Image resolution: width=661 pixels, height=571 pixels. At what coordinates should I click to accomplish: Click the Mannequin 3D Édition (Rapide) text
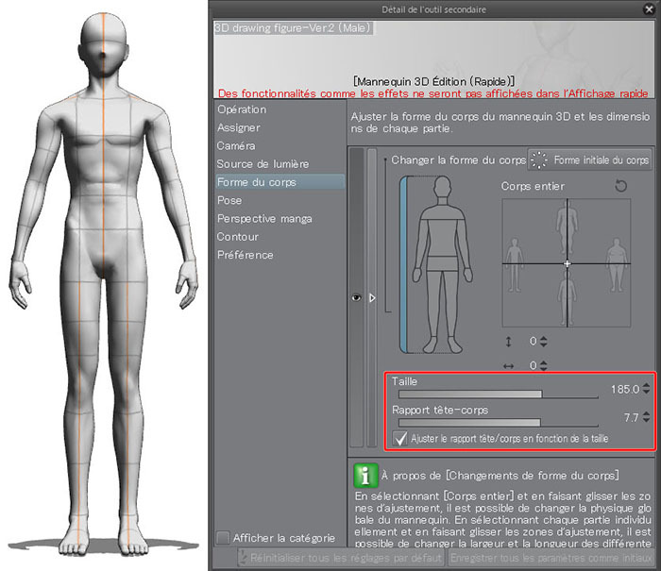433,81
